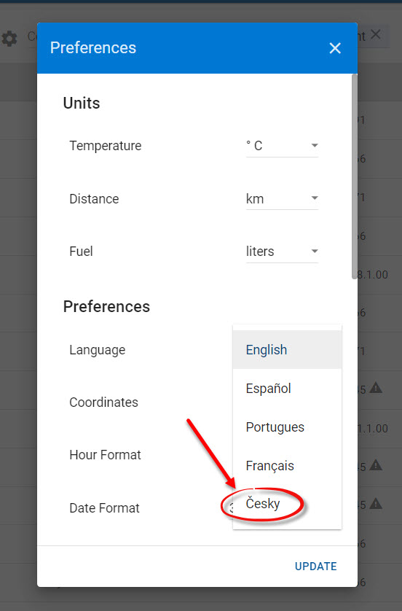This screenshot has width=402, height=611.
Task: Click the Hour Format setting label
Action: [105, 455]
